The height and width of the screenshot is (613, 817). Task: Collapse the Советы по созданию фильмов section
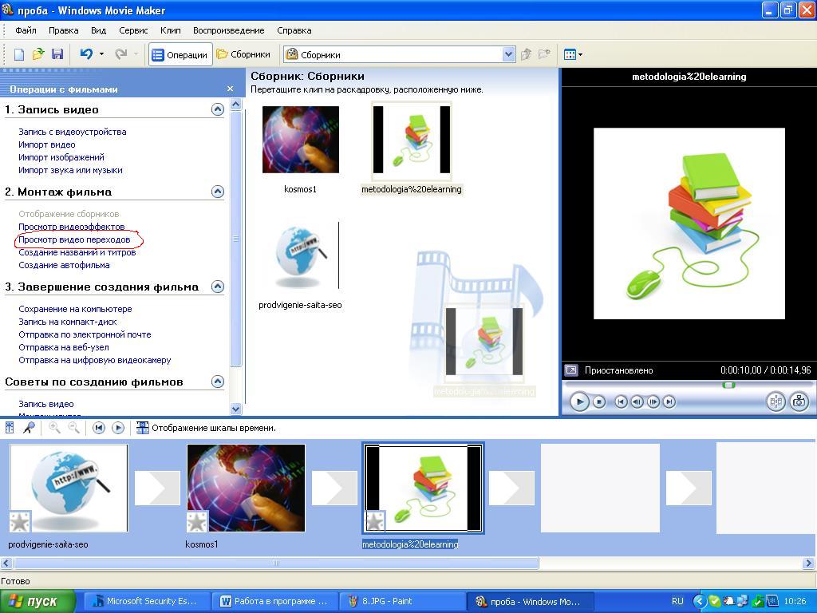(217, 382)
